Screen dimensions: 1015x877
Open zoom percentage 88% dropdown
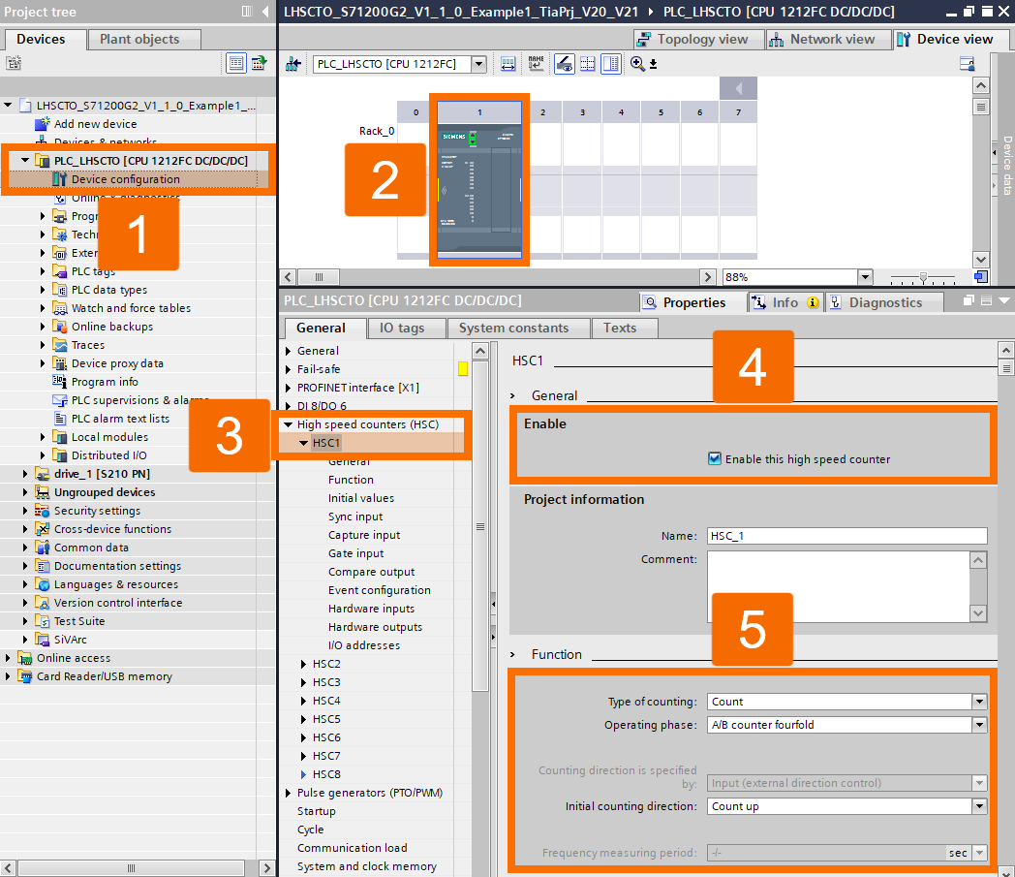pyautogui.click(x=865, y=277)
